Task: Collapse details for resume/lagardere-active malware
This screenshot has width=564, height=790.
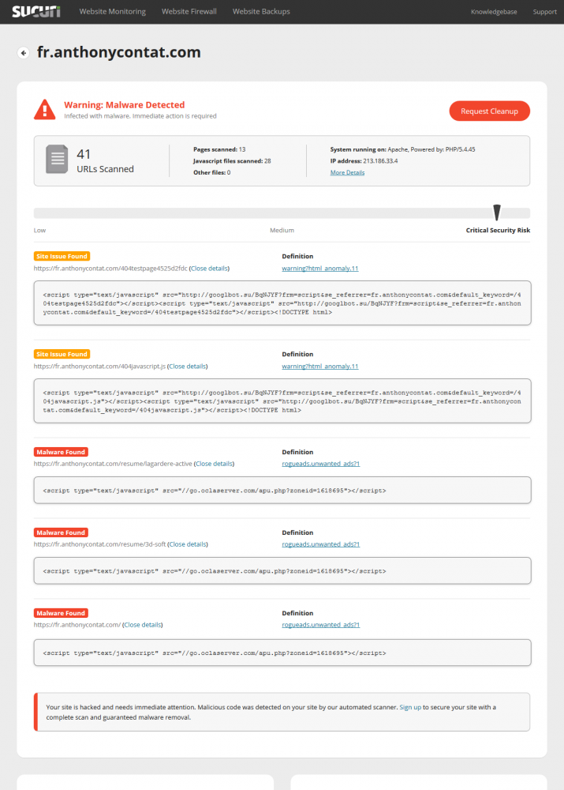Action: click(214, 464)
